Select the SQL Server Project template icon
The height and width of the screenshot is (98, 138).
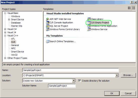(48, 26)
